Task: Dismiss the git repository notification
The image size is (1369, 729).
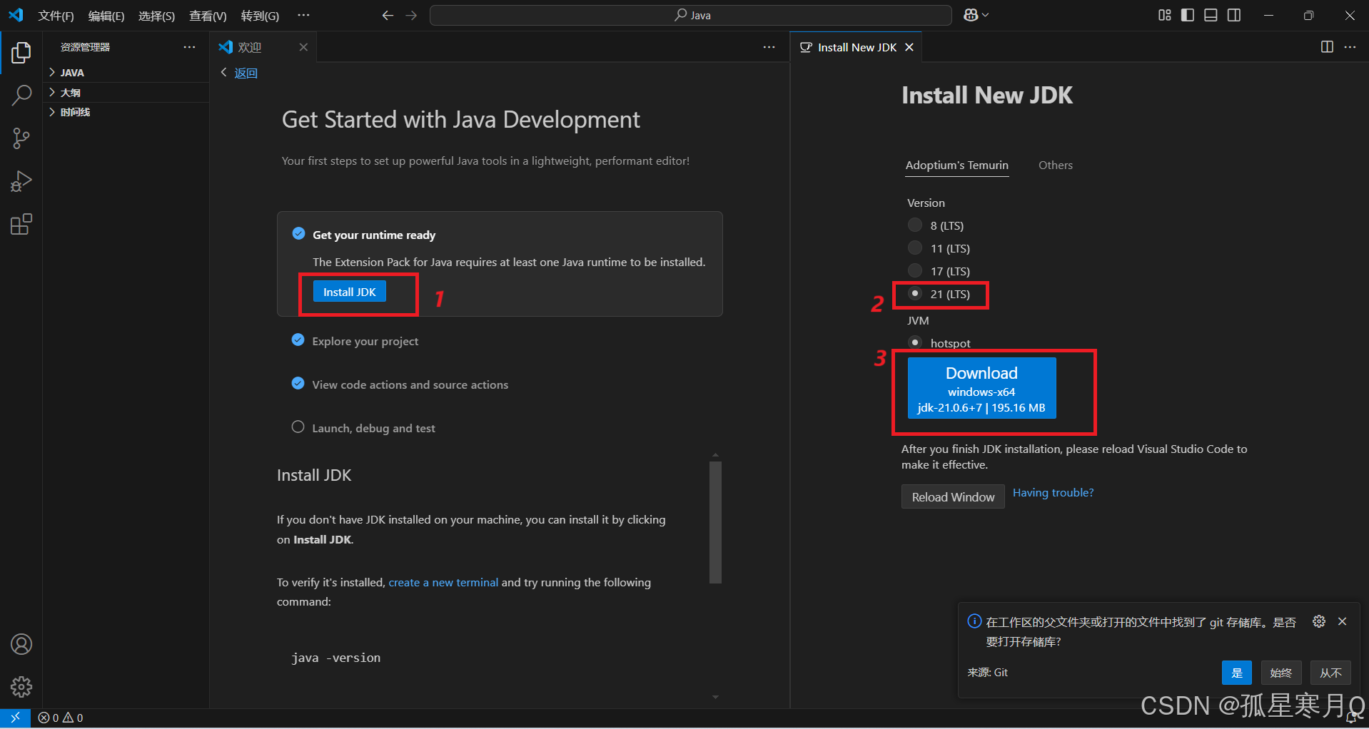Action: pos(1343,621)
